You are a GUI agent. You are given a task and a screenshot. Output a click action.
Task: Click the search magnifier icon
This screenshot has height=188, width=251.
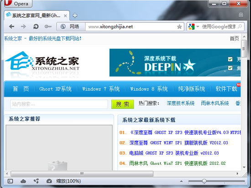[x=240, y=26]
